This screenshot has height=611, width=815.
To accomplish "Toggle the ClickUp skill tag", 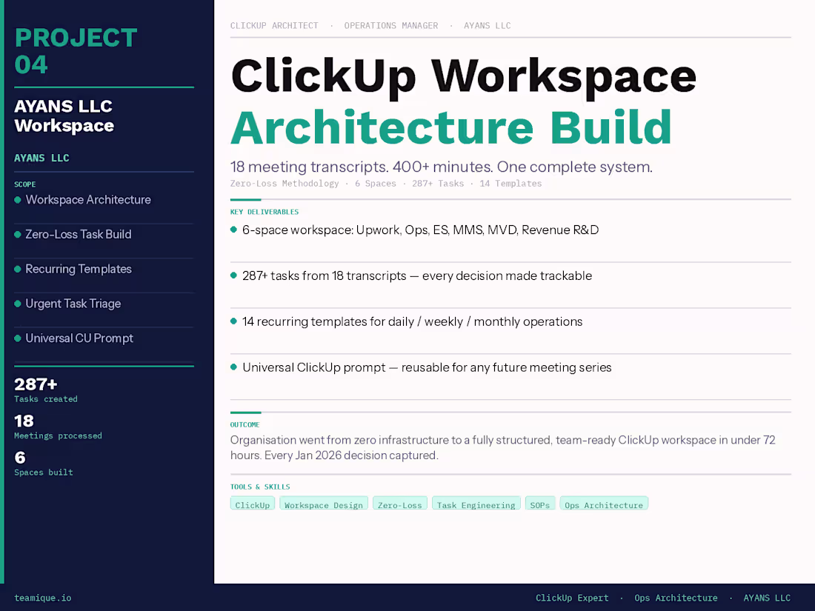I will point(253,504).
